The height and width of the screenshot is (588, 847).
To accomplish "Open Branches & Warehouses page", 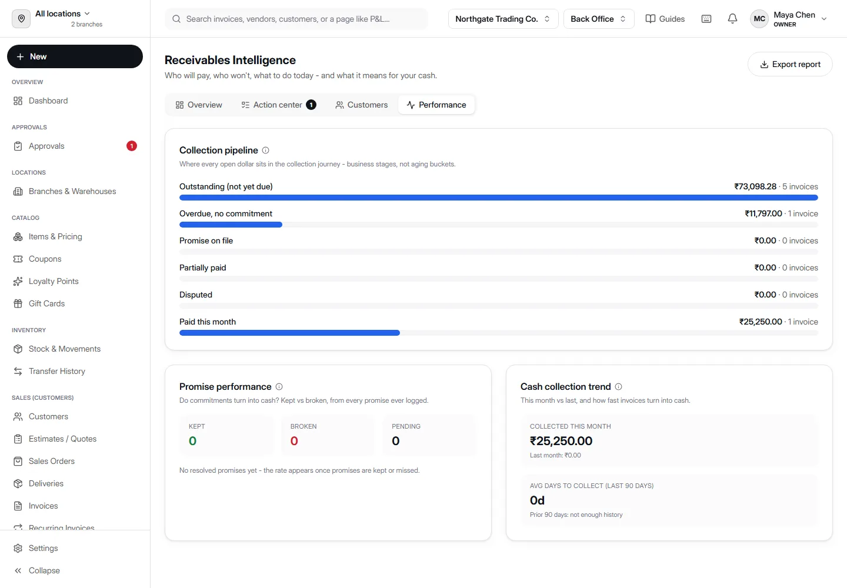I will [x=75, y=192].
